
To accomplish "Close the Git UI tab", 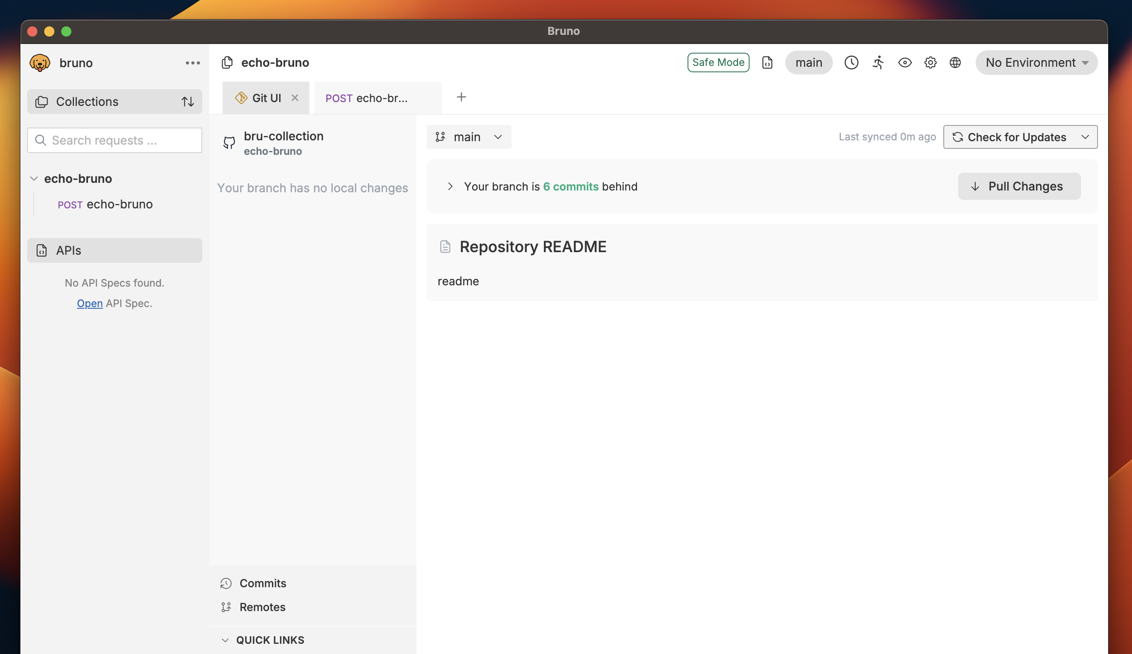I will point(294,98).
